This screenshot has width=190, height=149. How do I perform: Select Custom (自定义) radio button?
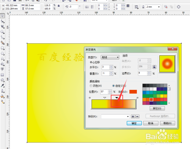114,86
